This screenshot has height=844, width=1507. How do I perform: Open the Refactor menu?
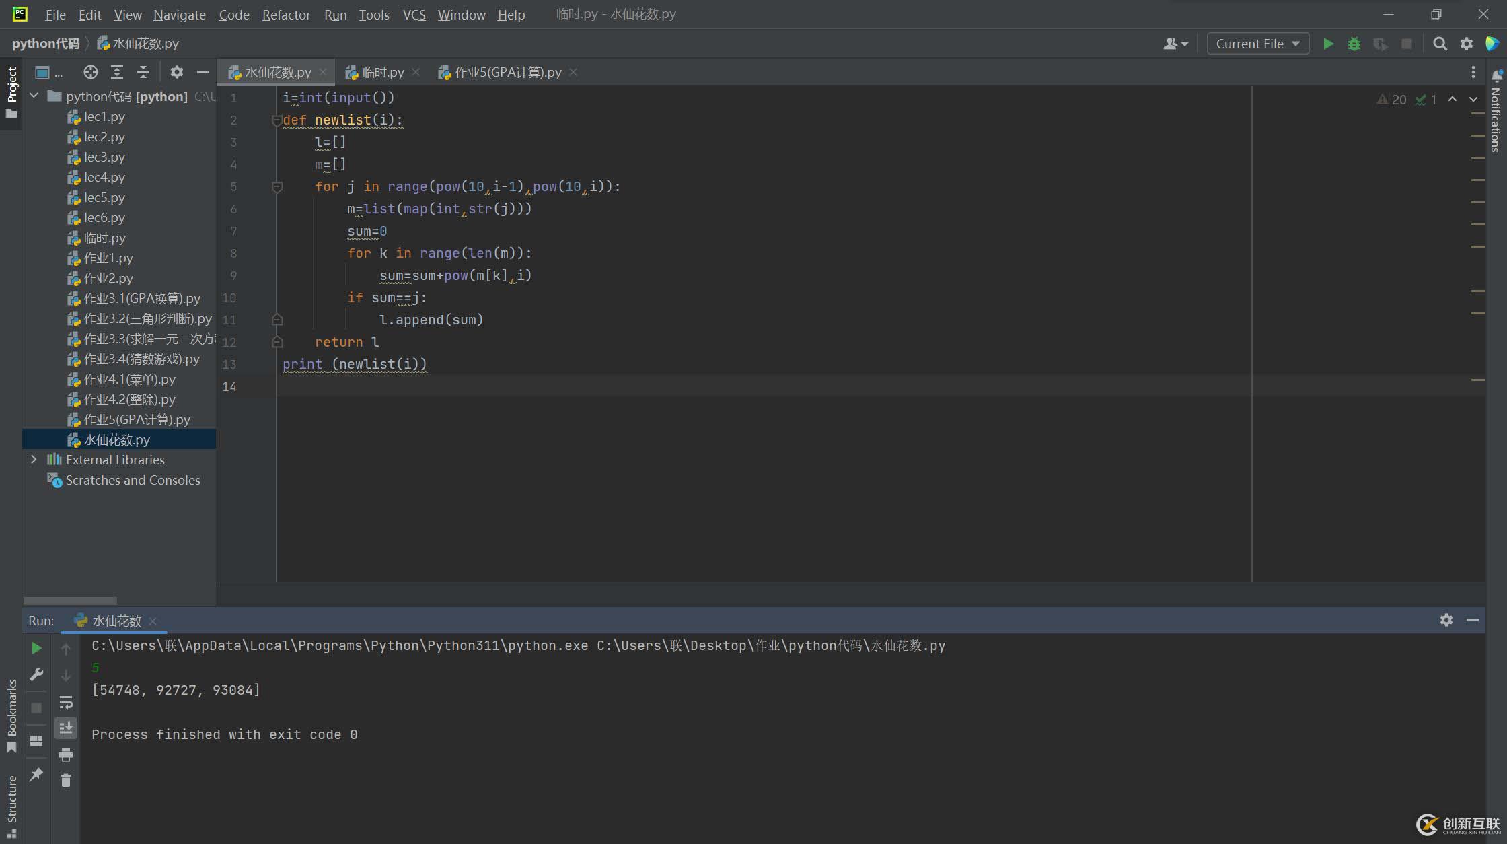tap(286, 14)
